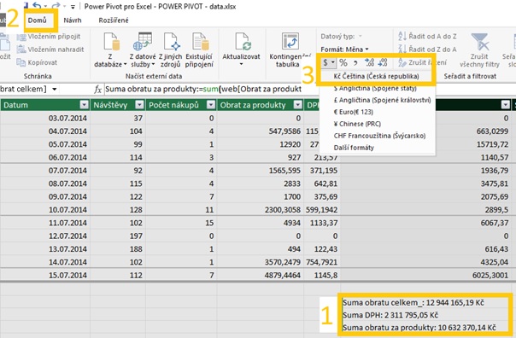Image resolution: width=516 pixels, height=338 pixels.
Task: Click the increase decimal places icon
Action: click(x=370, y=62)
